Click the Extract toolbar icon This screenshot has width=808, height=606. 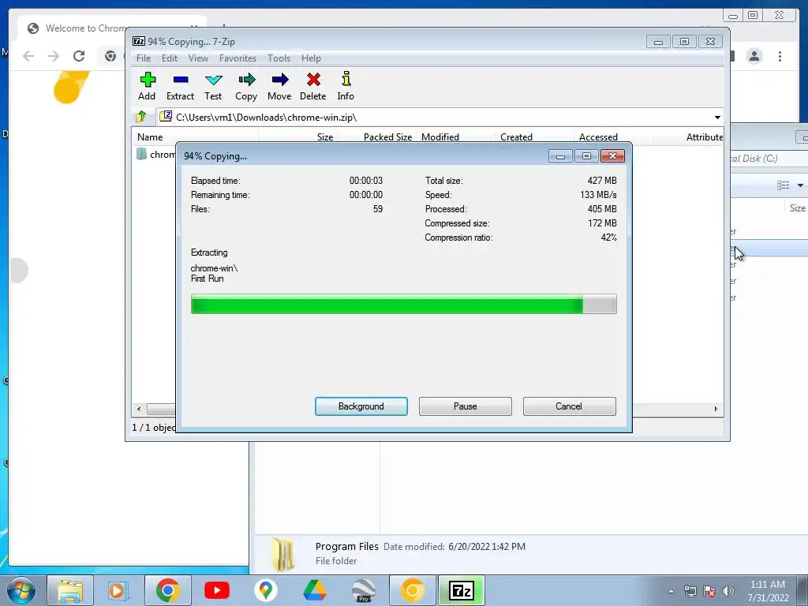tap(181, 86)
